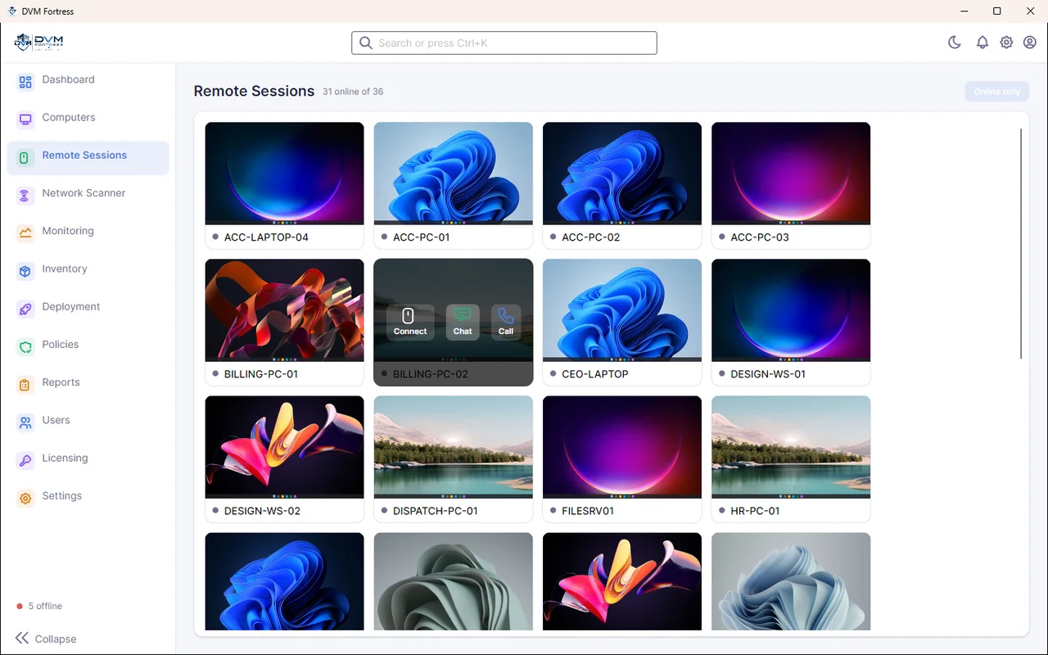Connect to BILLING-PC-02

(410, 322)
